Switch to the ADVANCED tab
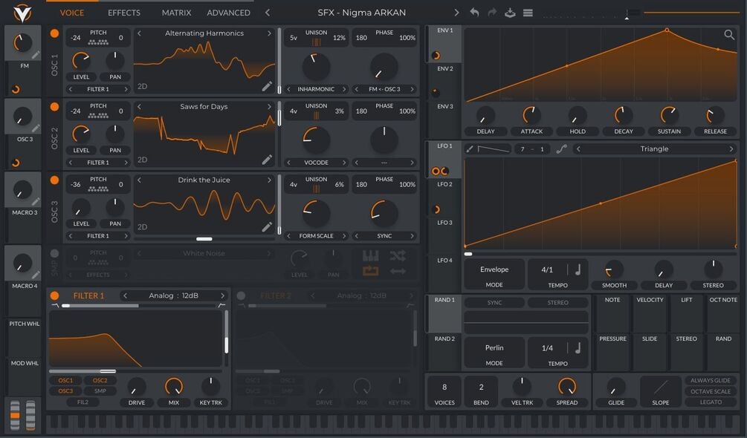This screenshot has height=438, width=747. click(228, 13)
